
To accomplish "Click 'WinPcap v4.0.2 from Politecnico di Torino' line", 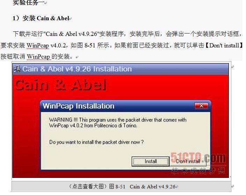I will coord(93,126).
